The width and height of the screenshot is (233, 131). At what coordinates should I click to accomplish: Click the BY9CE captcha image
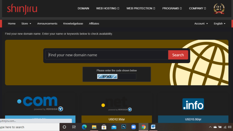click(x=107, y=77)
